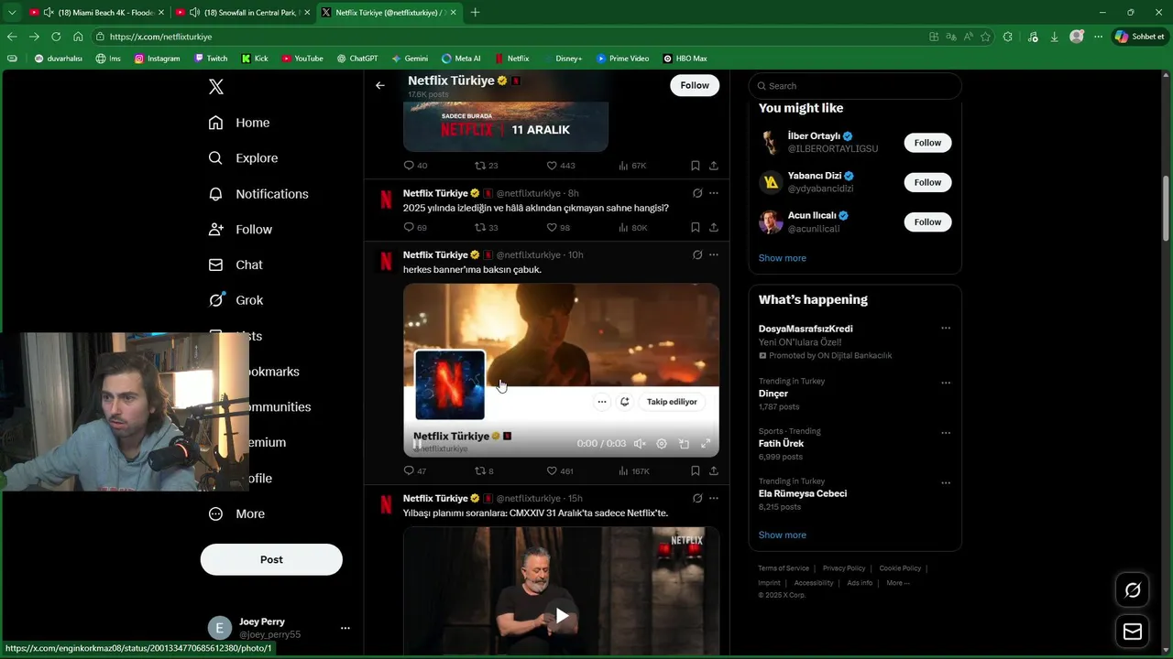The width and height of the screenshot is (1173, 659).
Task: Open Grok explain on the 8h tweet
Action: (x=697, y=193)
